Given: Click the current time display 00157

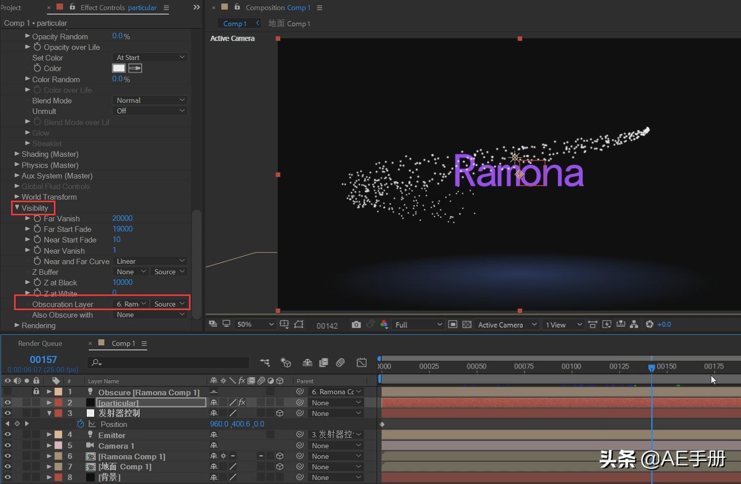Looking at the screenshot, I should tap(43, 359).
